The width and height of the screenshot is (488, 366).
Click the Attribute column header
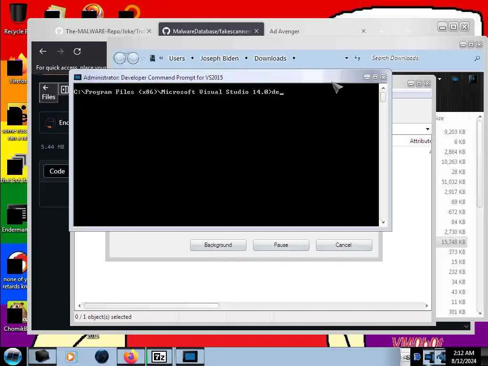420,141
